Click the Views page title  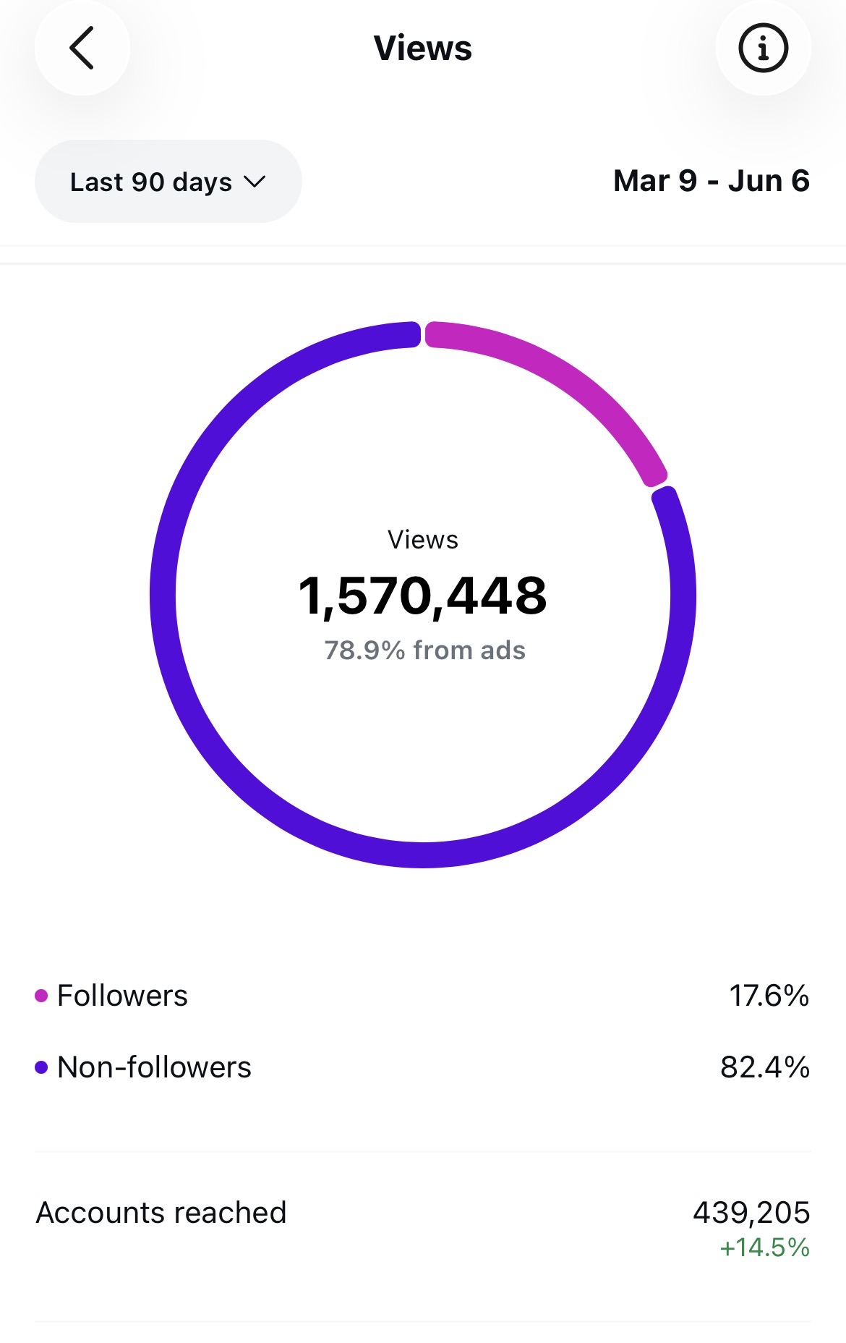(x=423, y=48)
